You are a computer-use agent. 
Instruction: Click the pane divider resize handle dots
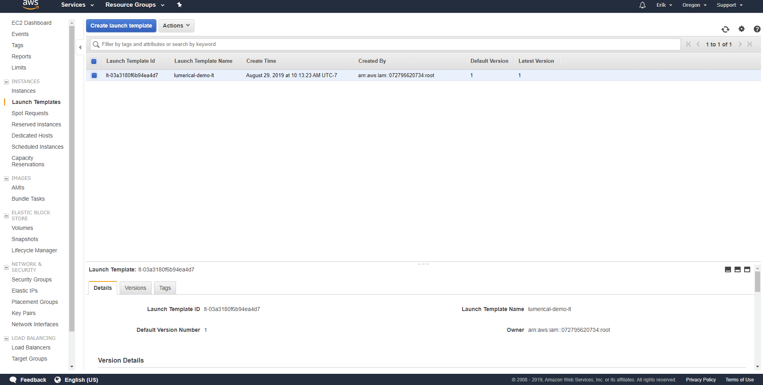[x=423, y=264]
